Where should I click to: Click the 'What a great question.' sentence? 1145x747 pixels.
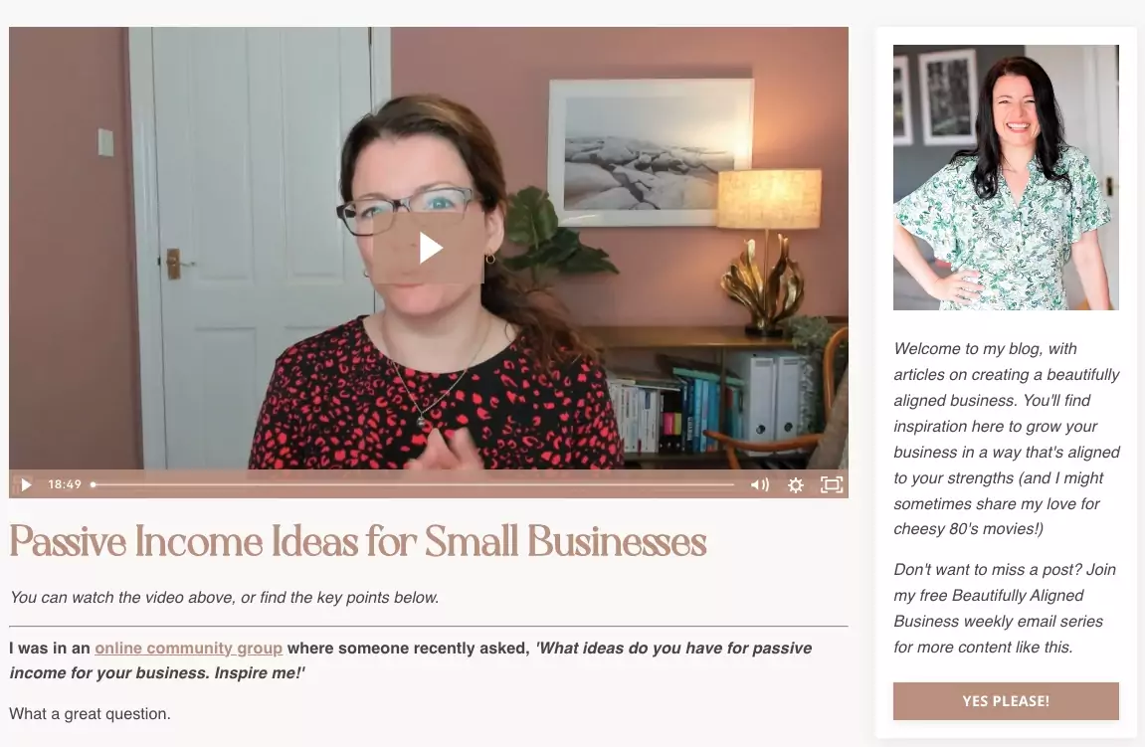(90, 713)
